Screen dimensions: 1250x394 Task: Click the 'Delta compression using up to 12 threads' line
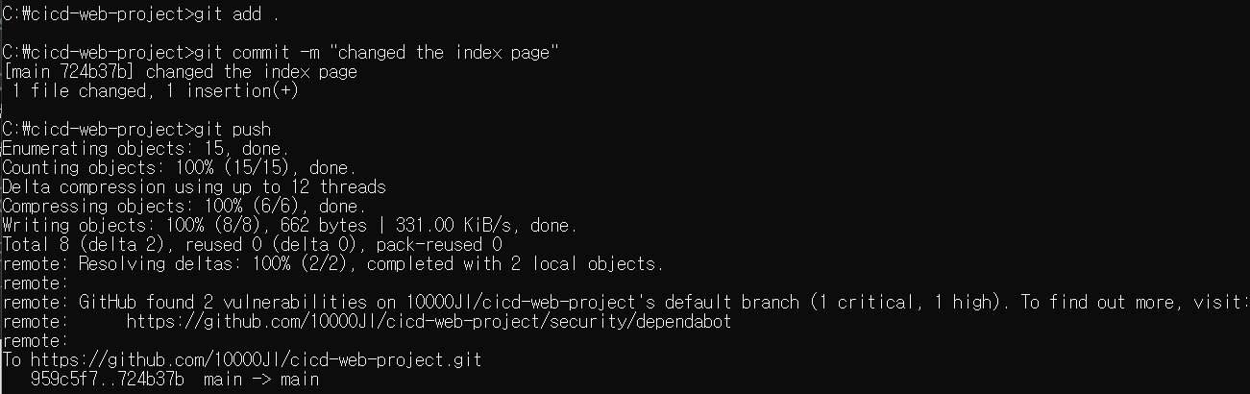(194, 187)
